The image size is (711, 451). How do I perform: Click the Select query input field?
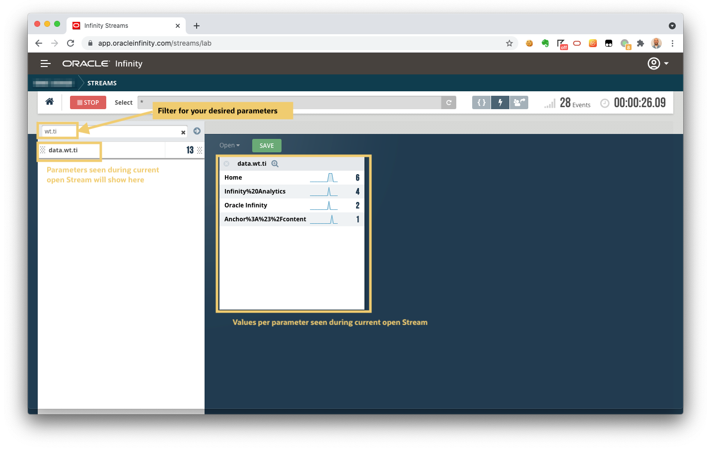289,102
